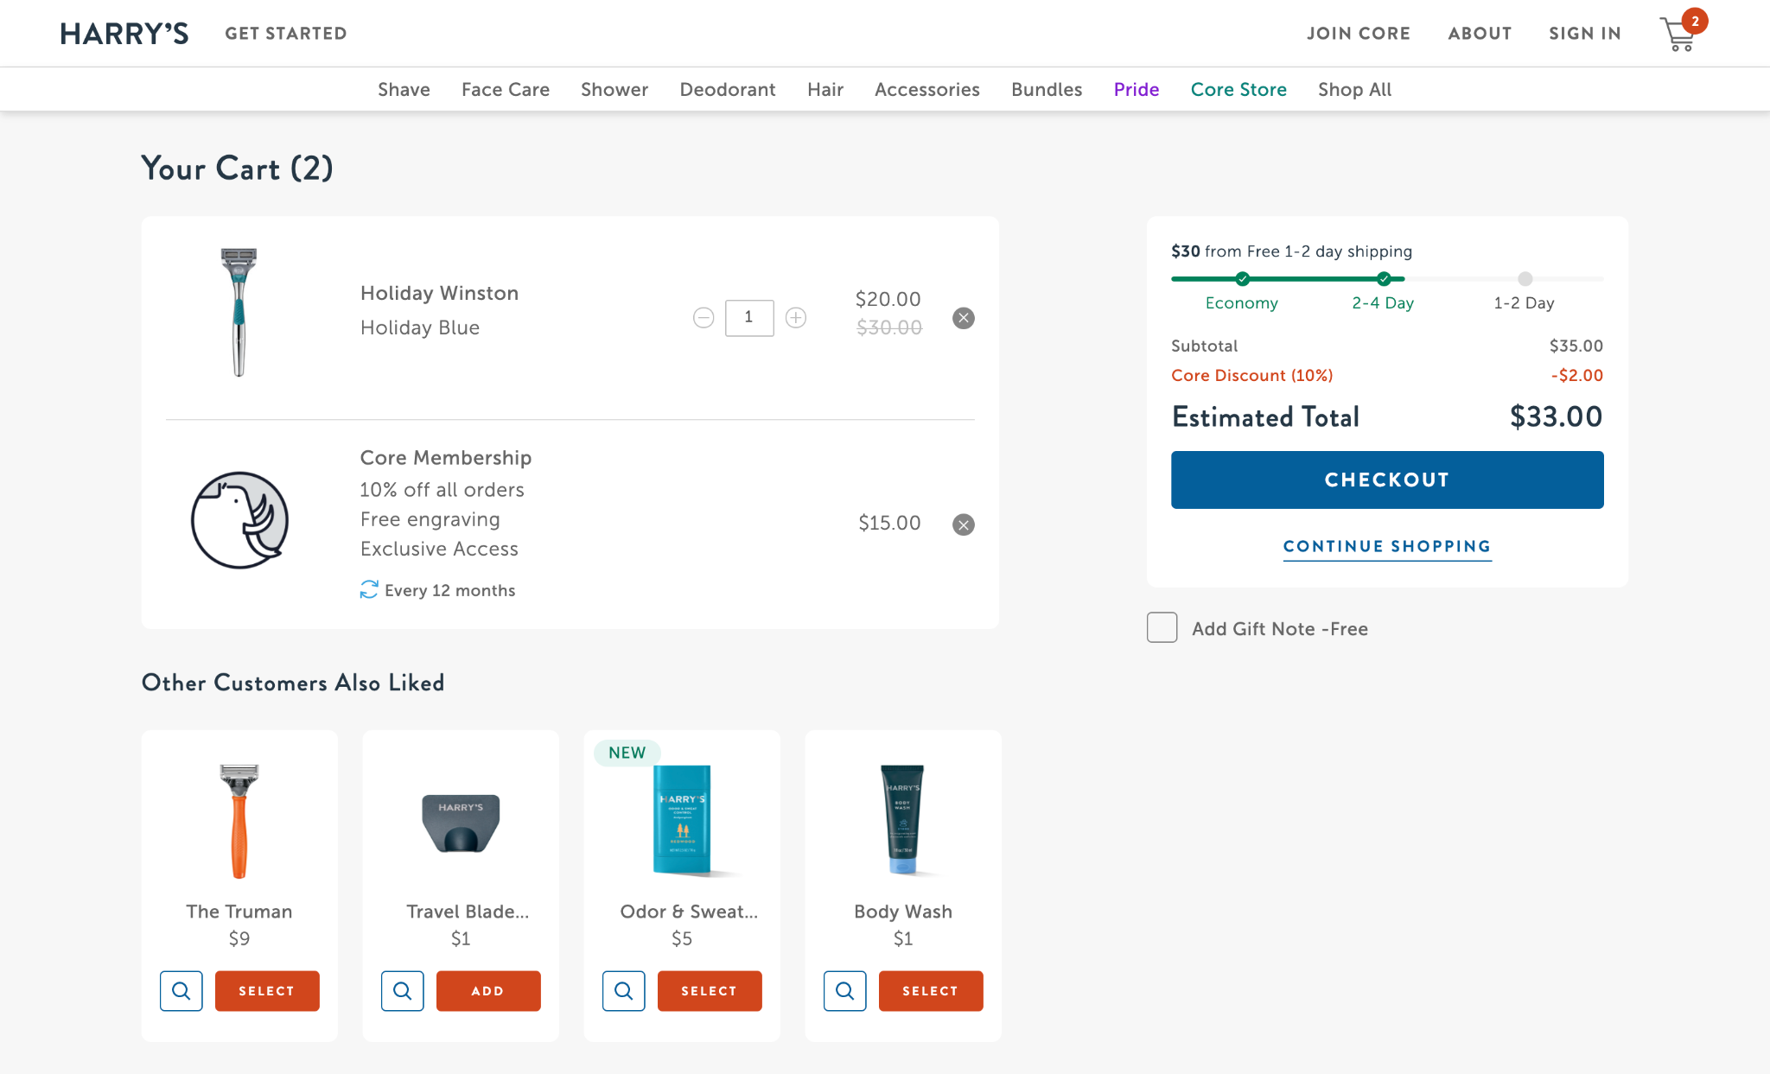1770x1074 pixels.
Task: Open the Bundles menu item
Action: (x=1046, y=89)
